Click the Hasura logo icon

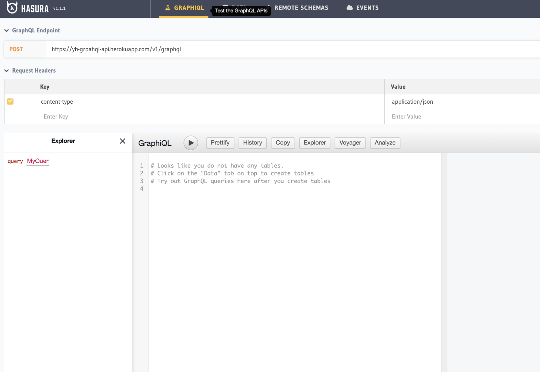tap(12, 8)
